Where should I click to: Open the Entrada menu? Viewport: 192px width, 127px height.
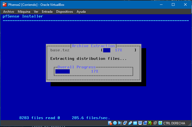pyautogui.click(x=47, y=12)
